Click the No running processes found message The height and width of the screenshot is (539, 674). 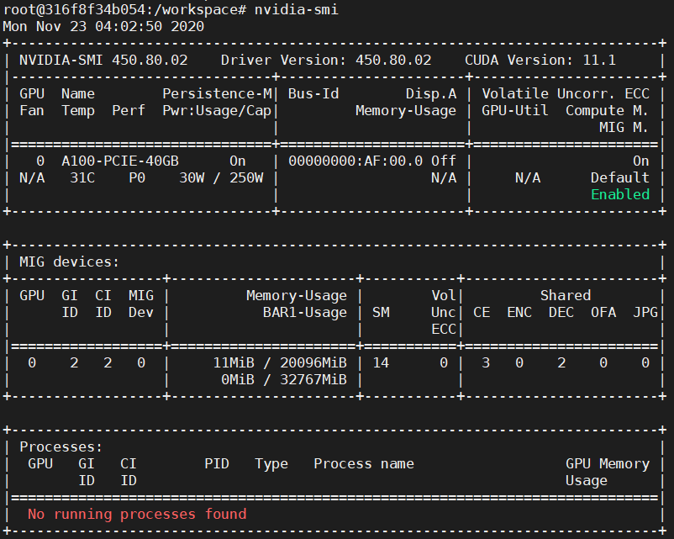[137, 514]
